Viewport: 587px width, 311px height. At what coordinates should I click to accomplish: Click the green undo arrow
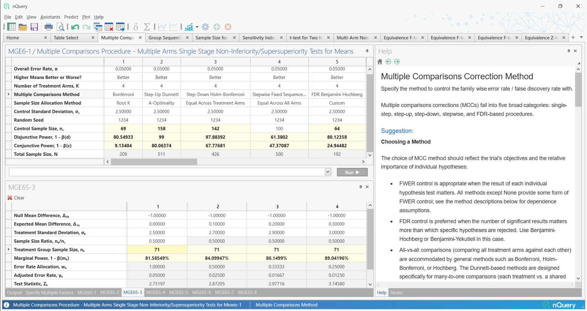75,27
